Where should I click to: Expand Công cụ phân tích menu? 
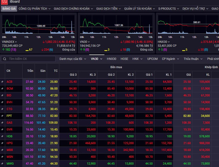(x=35, y=8)
